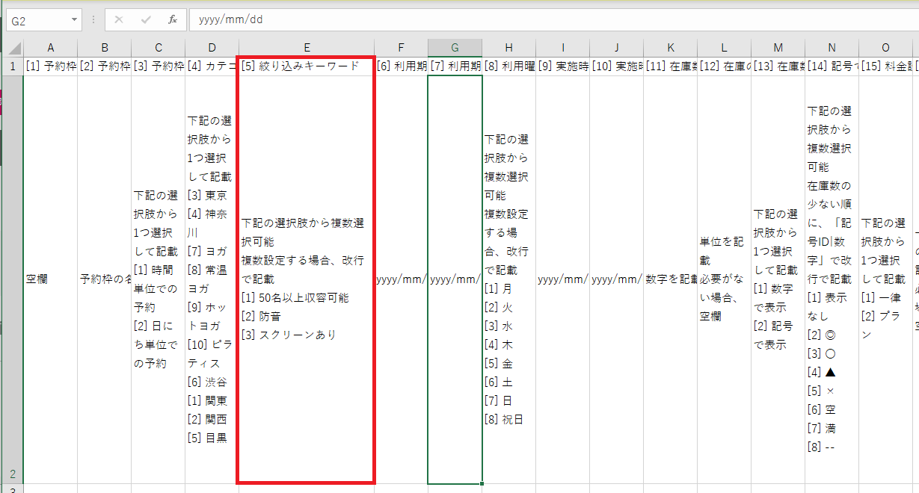Click cell E1 labeled 絞り込みキーワード
Screen dimensions: 919x493
[307, 66]
